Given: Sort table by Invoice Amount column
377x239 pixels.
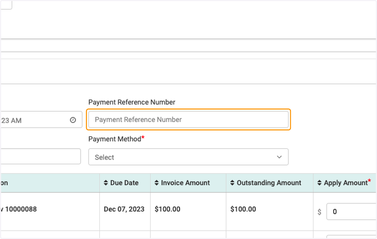Looking at the screenshot, I should (182, 183).
